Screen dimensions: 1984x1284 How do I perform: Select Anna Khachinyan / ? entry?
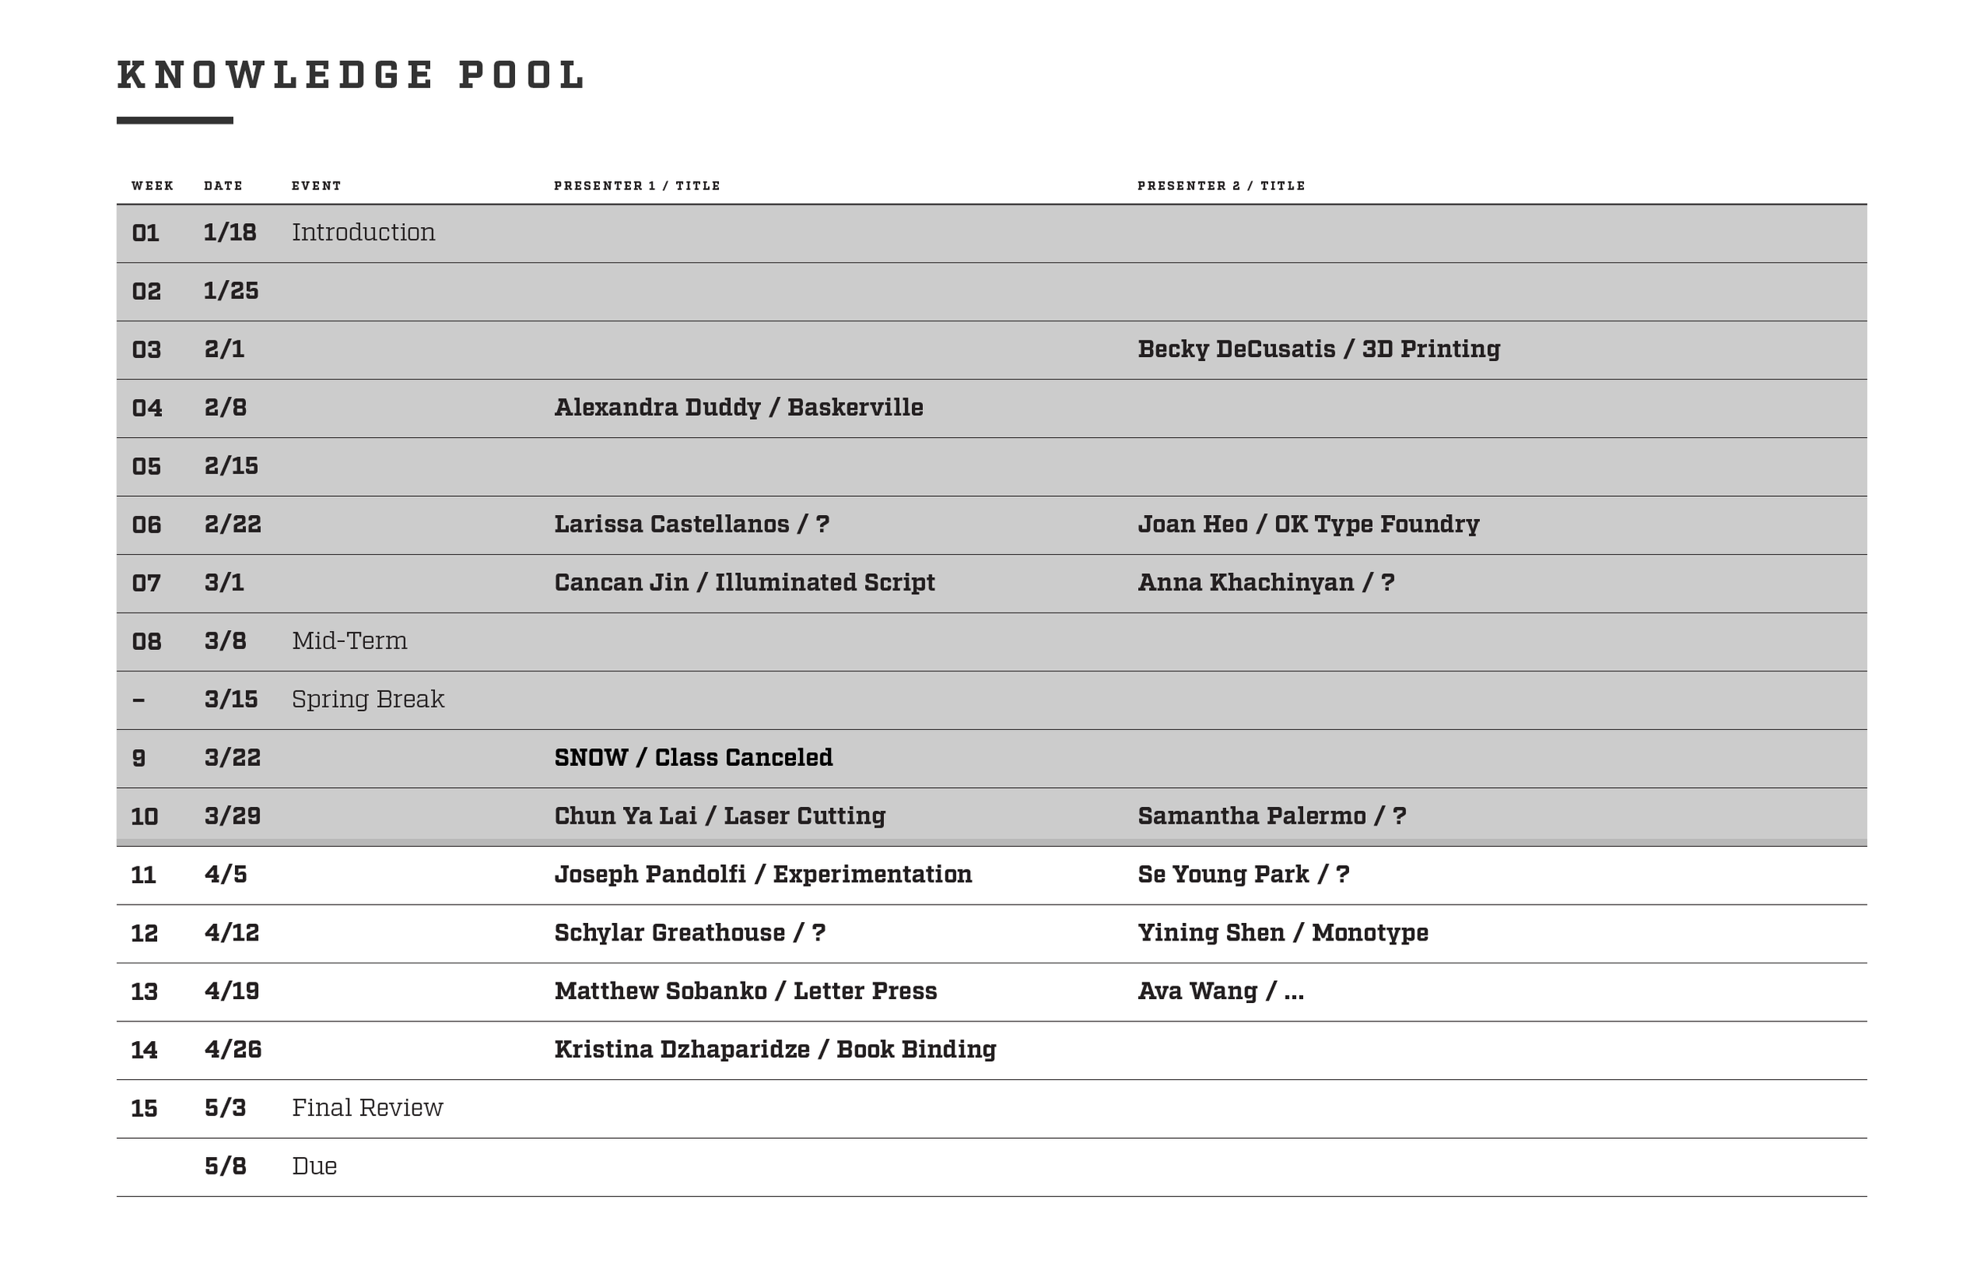point(1267,582)
